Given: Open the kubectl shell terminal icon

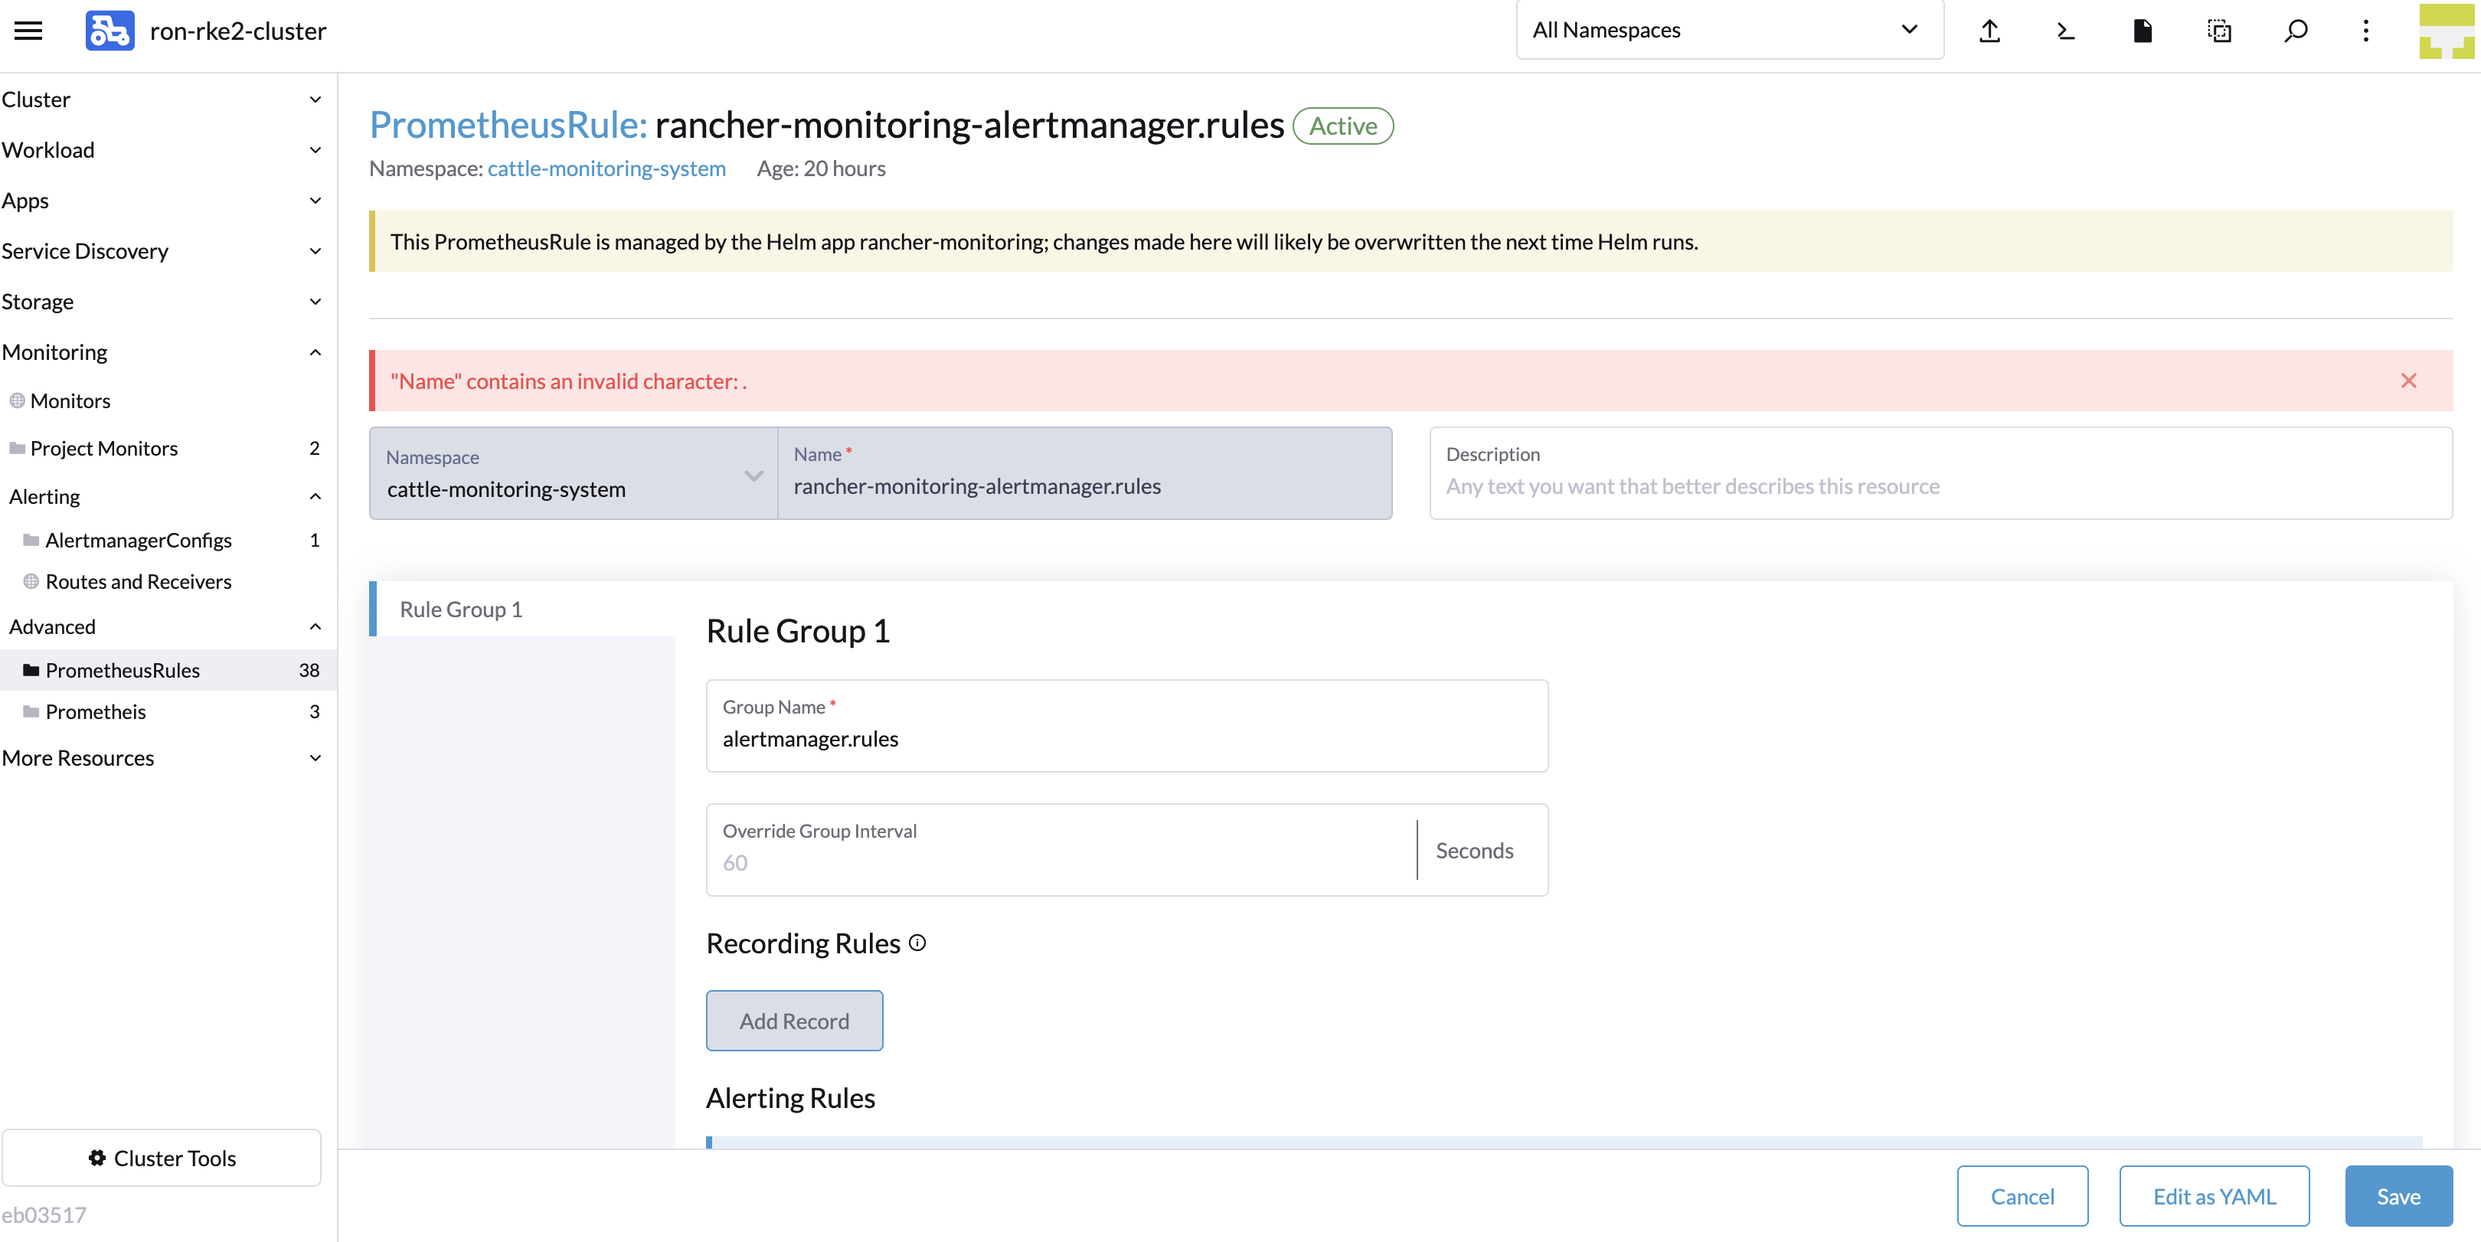Looking at the screenshot, I should point(2065,30).
